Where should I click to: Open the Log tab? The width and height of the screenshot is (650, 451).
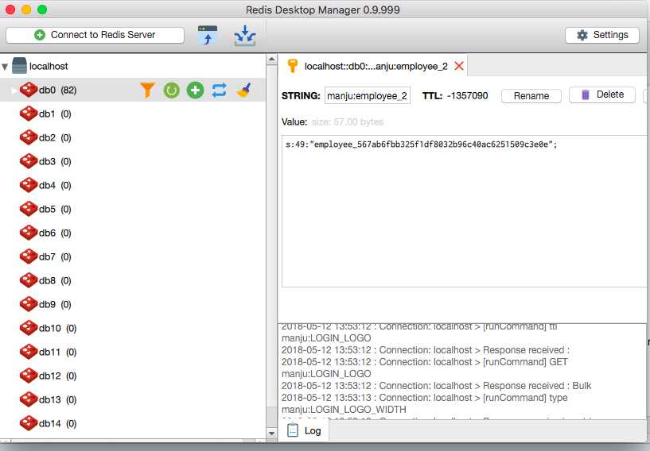304,430
